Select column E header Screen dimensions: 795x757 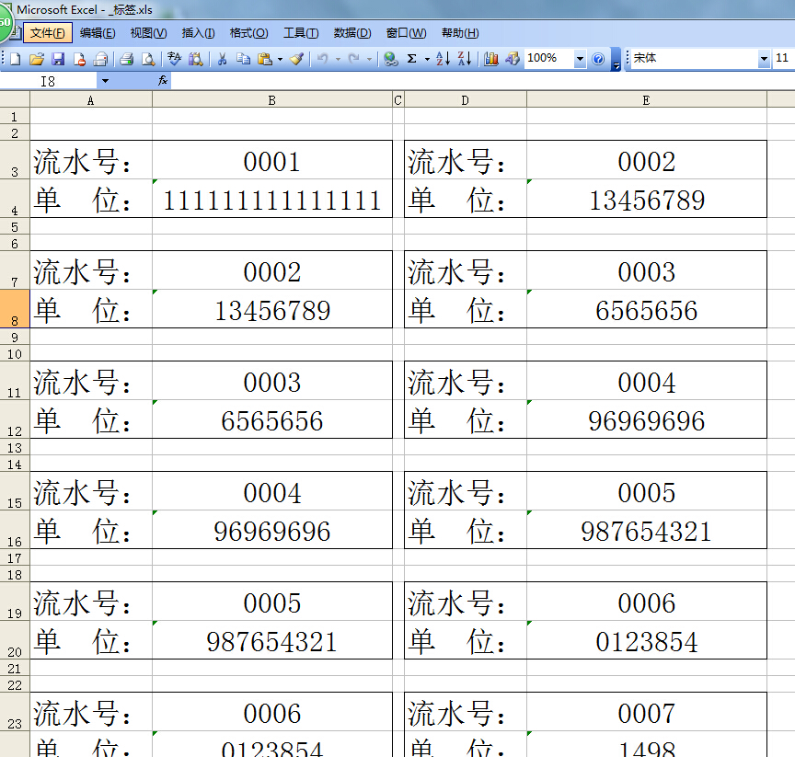(646, 100)
